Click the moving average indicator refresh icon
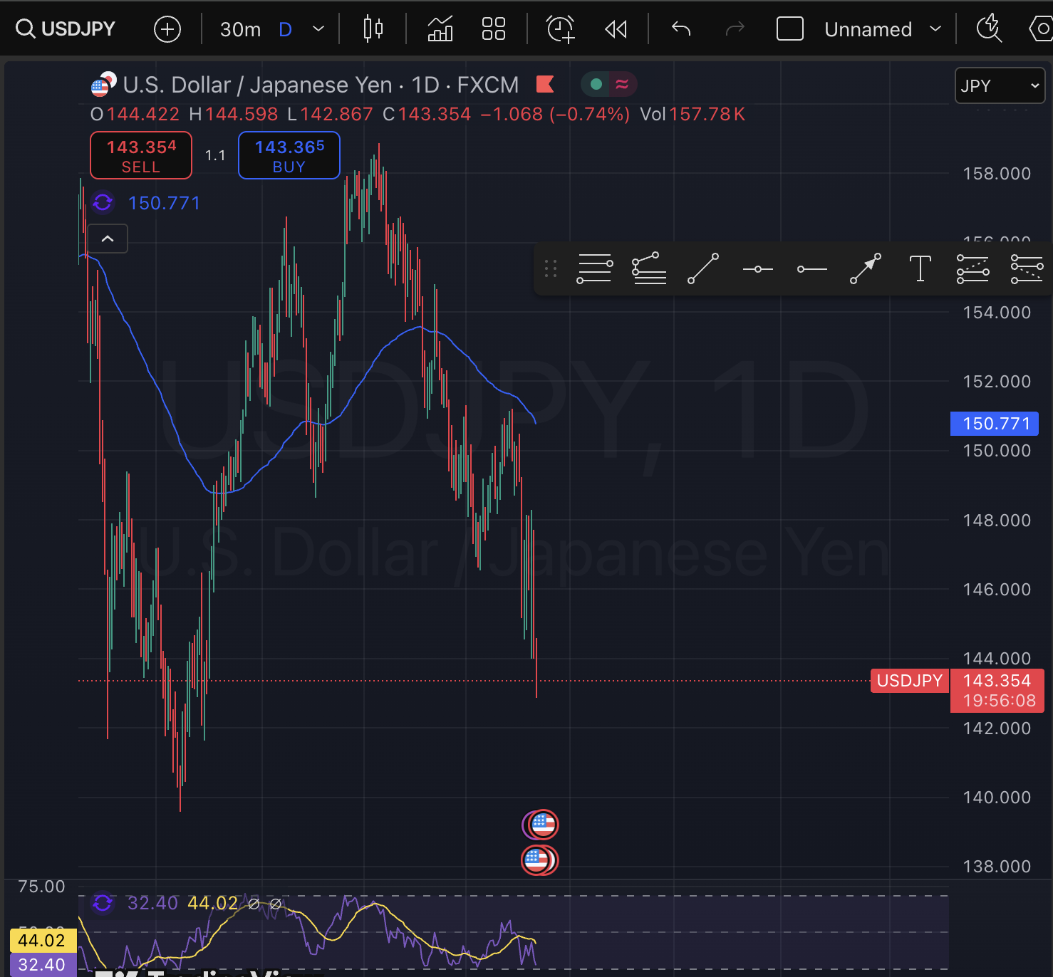The height and width of the screenshot is (977, 1053). tap(103, 203)
